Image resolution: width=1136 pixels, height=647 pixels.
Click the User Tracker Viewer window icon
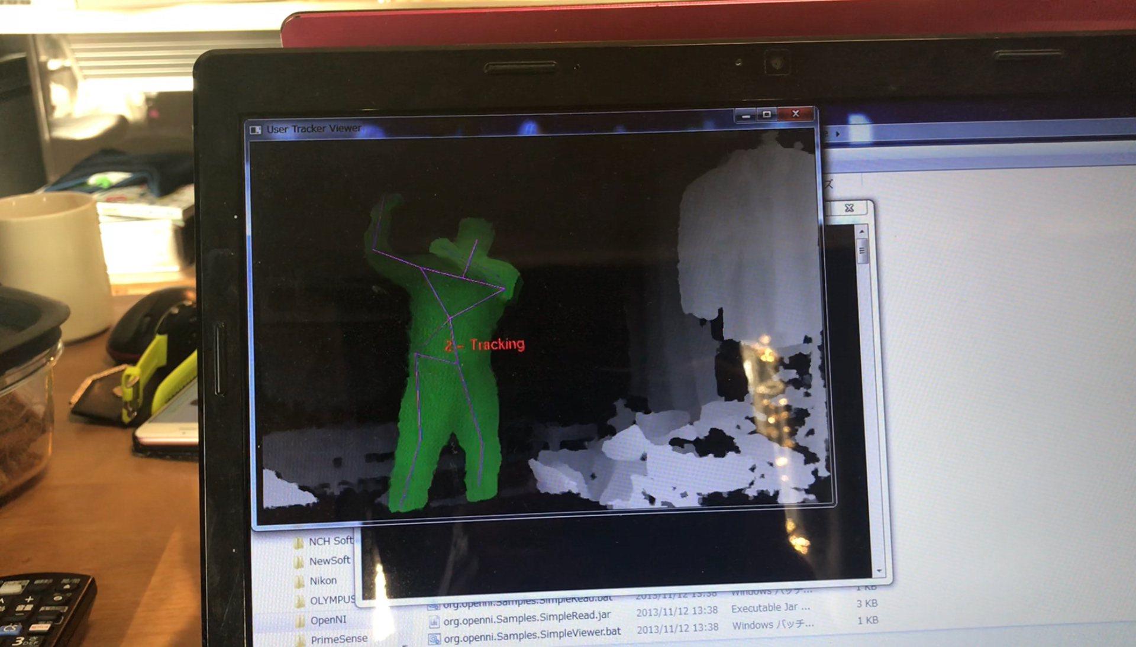(255, 130)
